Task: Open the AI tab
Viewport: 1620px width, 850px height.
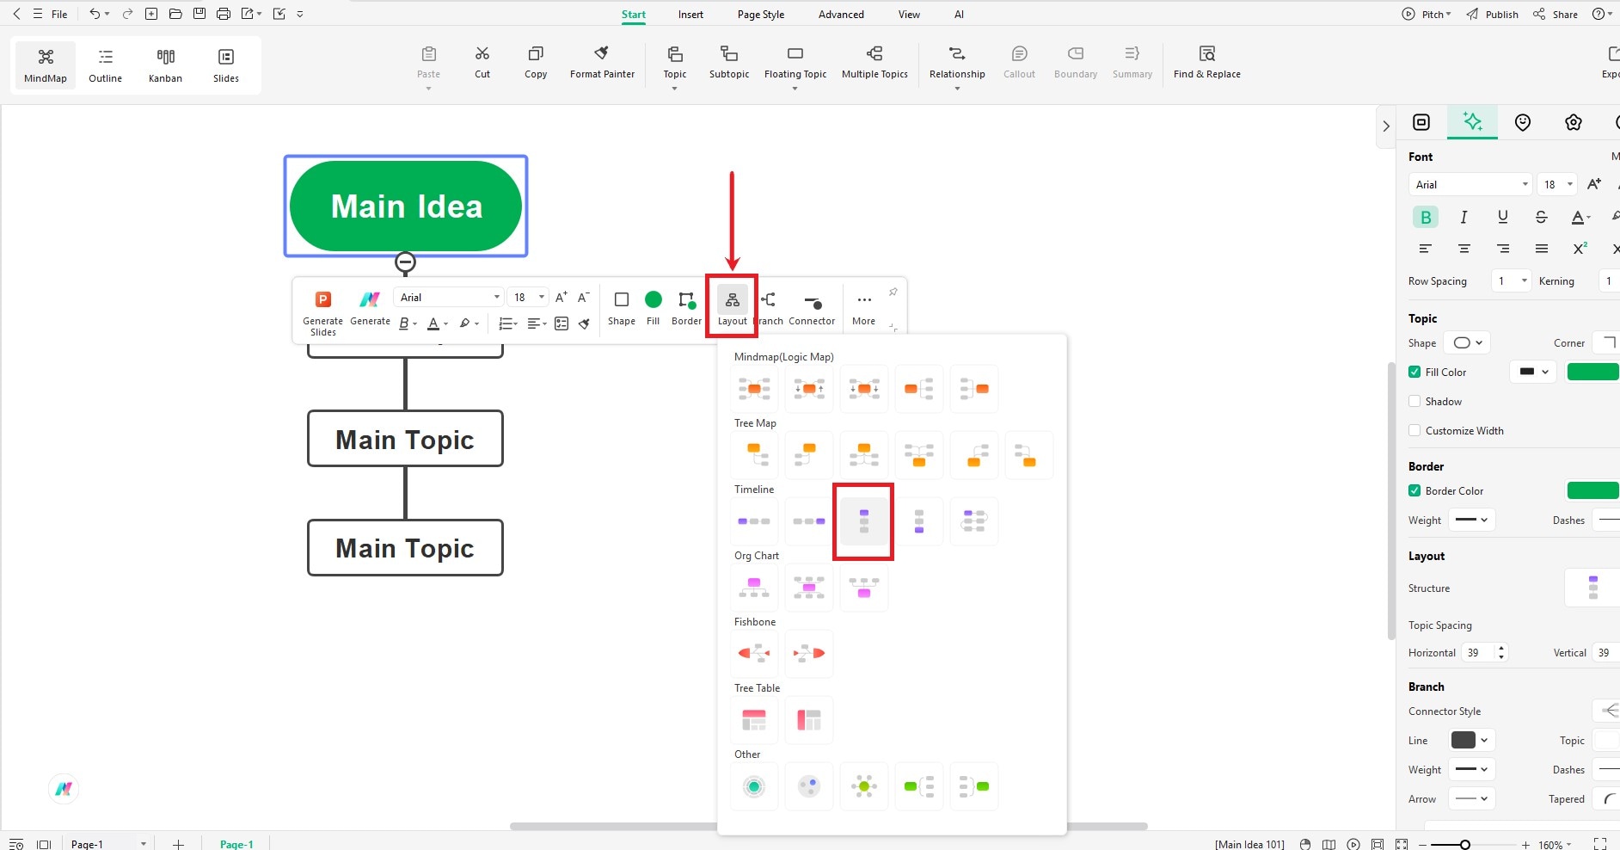Action: pos(959,15)
